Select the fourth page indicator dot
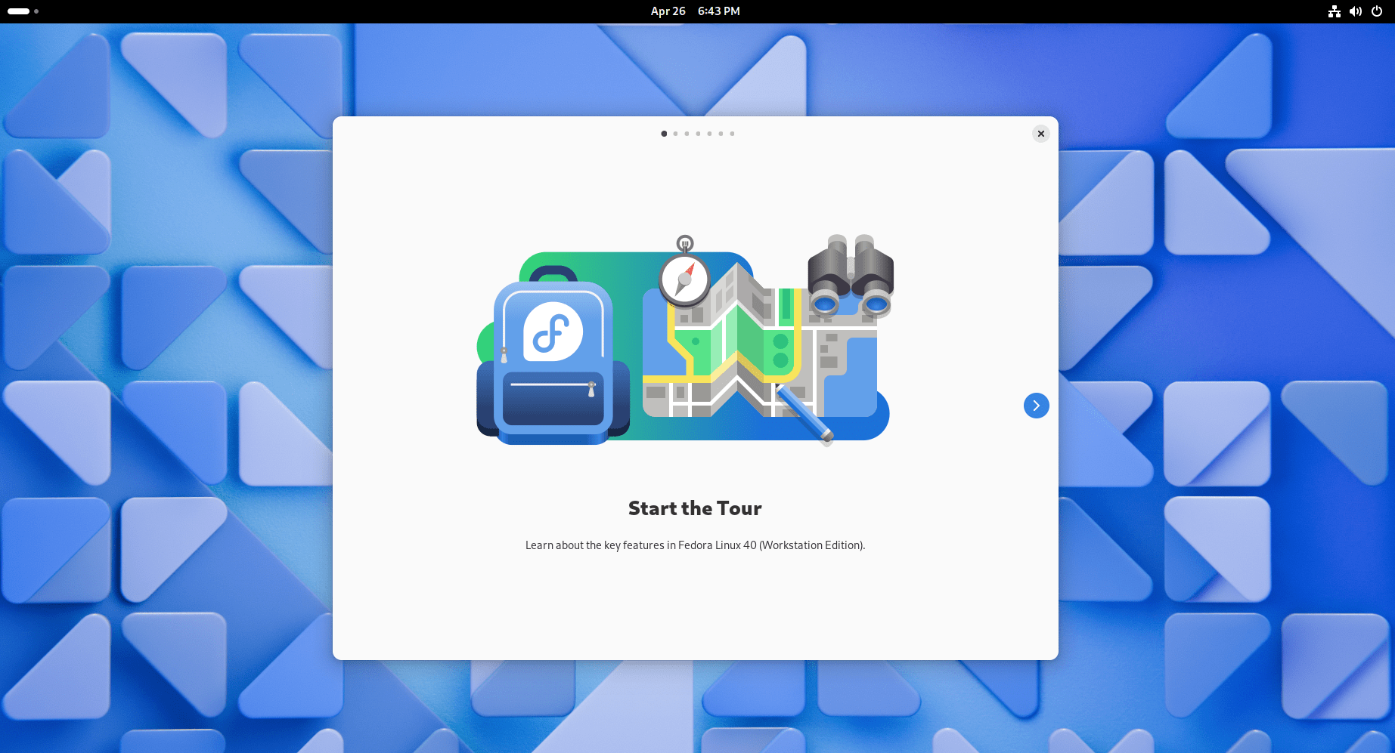1395x753 pixels. (x=698, y=134)
